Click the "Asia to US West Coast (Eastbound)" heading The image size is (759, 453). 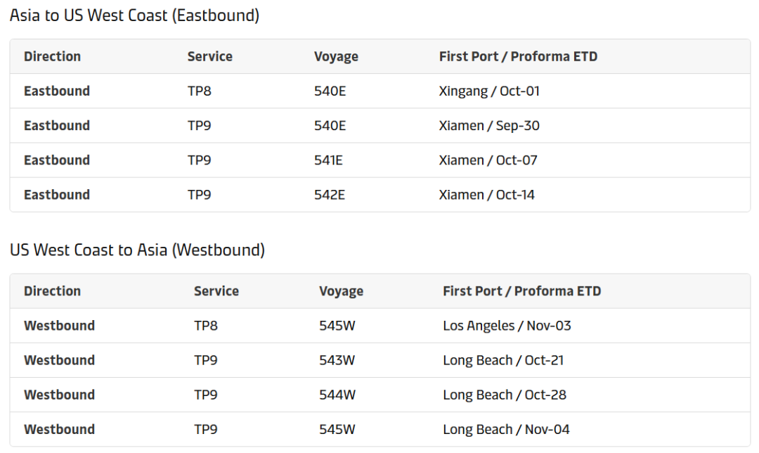click(x=134, y=15)
